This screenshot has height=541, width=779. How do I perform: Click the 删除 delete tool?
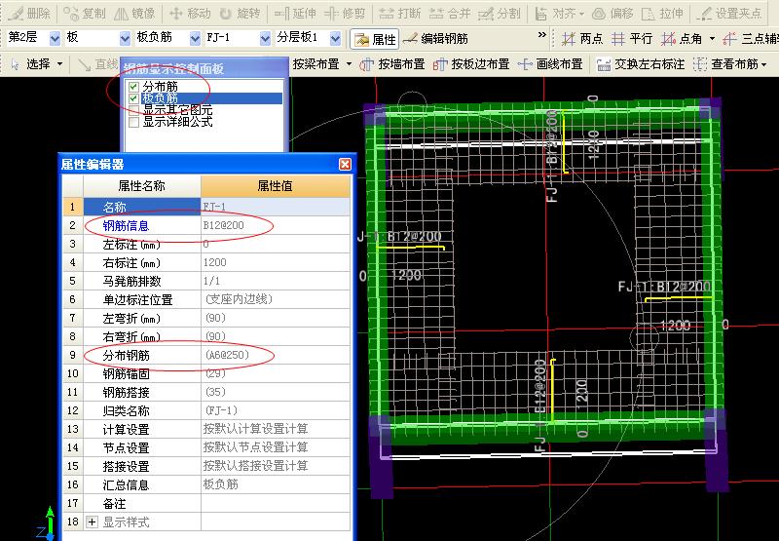(x=31, y=13)
